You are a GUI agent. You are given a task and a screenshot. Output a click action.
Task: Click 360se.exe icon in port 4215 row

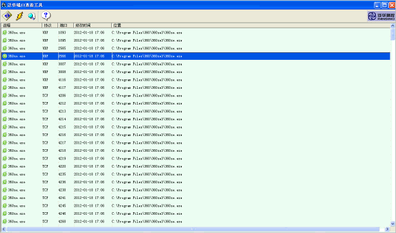click(4, 127)
